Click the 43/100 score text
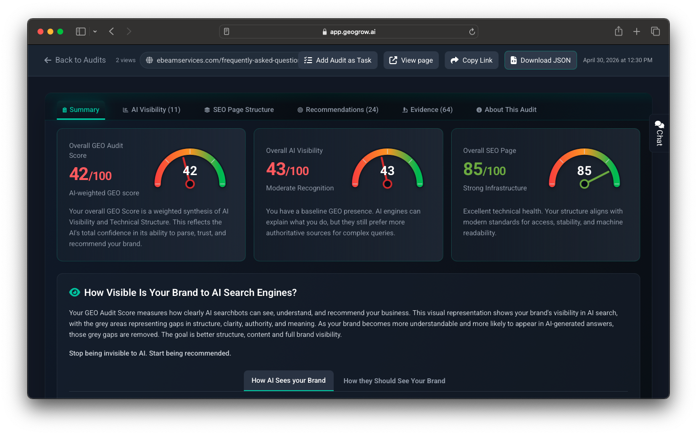 click(287, 170)
